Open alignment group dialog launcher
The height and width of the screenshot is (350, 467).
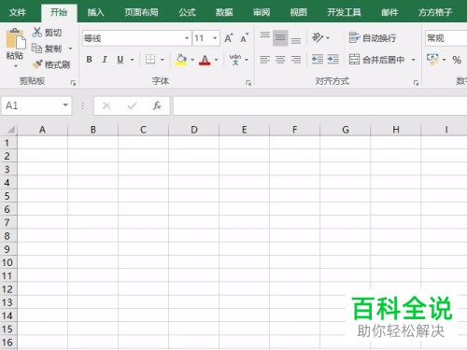(416, 83)
